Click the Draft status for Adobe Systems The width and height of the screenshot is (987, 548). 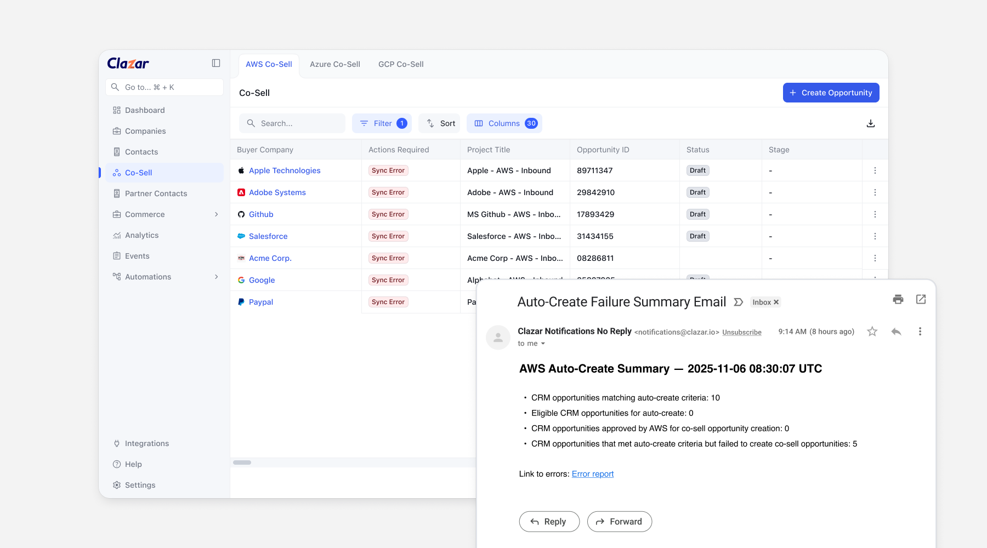(698, 192)
